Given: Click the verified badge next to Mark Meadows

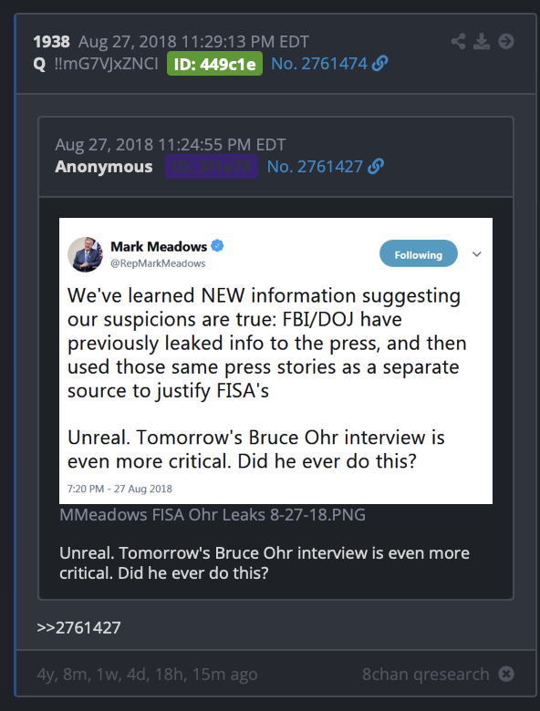Looking at the screenshot, I should (x=217, y=246).
